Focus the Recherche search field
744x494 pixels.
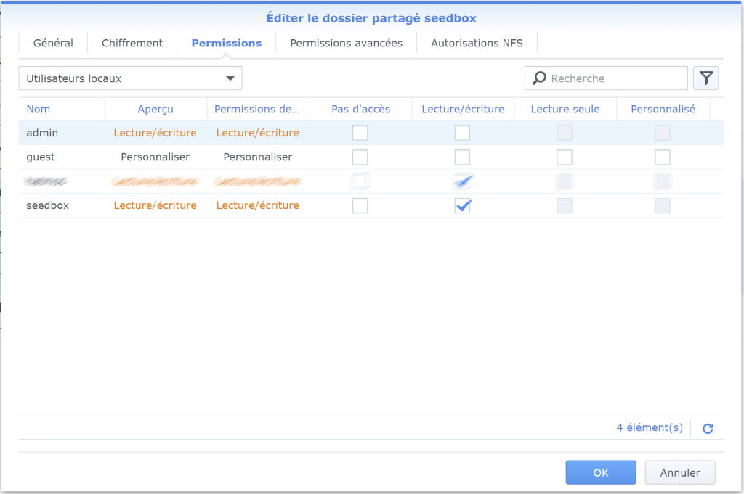coord(606,78)
